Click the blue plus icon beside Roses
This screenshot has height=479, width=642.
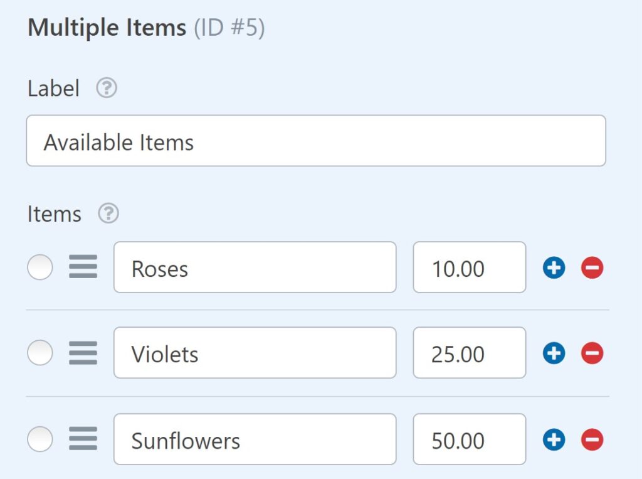(x=554, y=267)
